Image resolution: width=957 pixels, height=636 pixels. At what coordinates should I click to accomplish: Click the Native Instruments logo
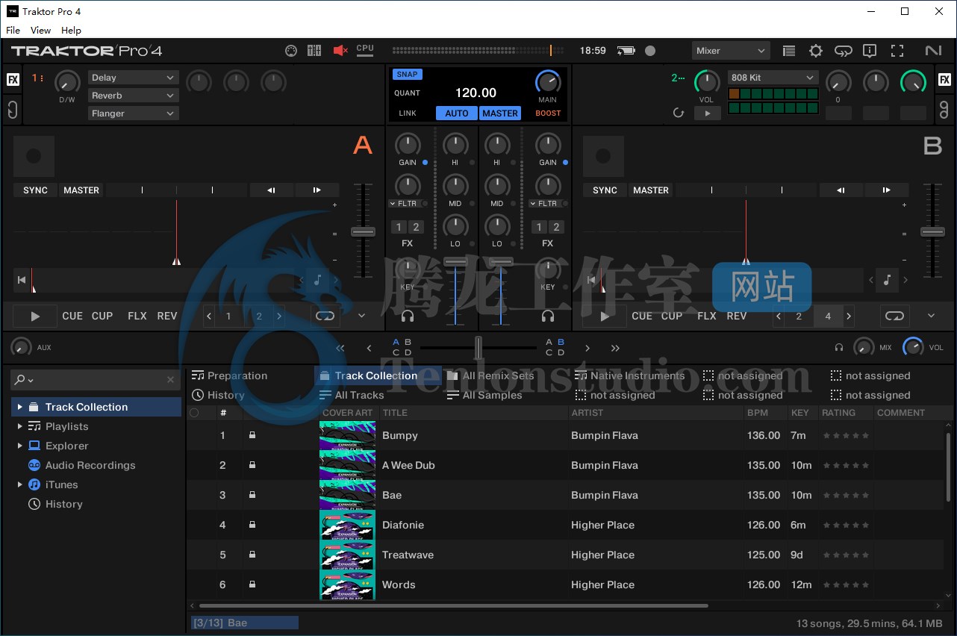[933, 51]
